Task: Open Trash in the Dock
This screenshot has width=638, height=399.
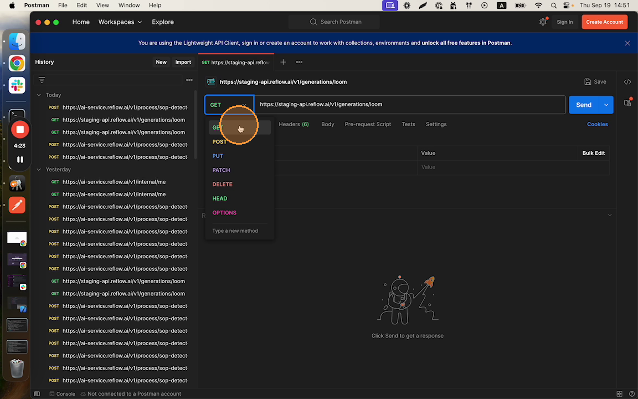Action: point(17,368)
